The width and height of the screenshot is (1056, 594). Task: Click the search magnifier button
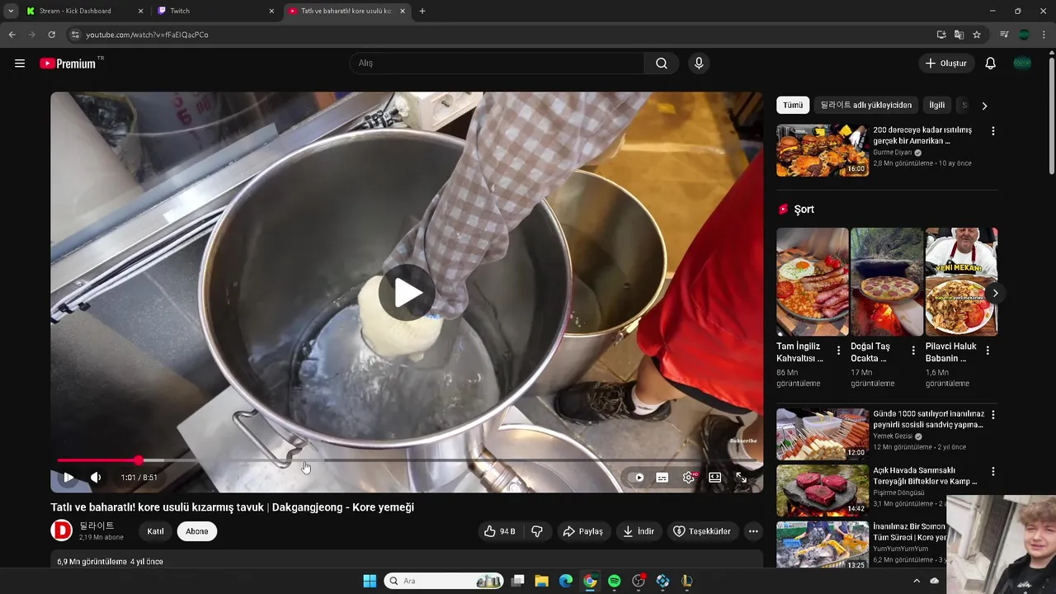click(x=662, y=64)
